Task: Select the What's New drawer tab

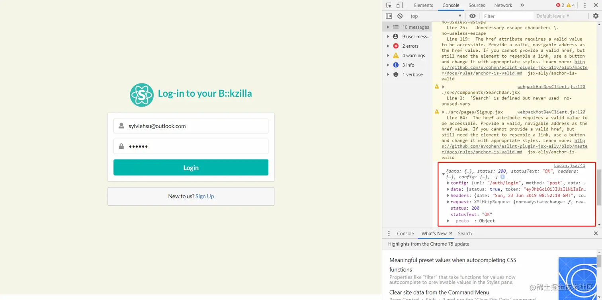Action: click(x=434, y=234)
